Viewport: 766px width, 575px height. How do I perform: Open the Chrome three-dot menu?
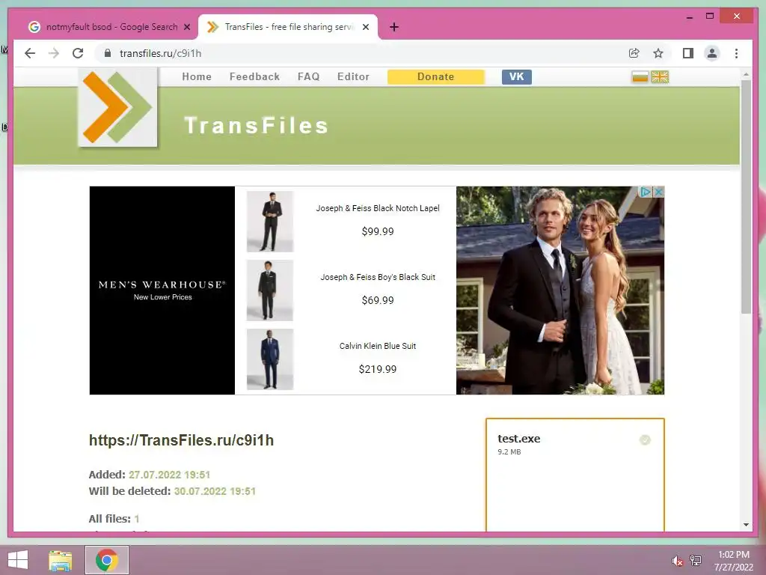click(736, 53)
